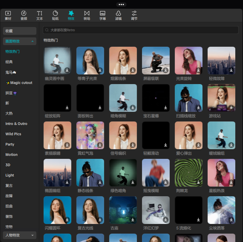This screenshot has height=242, width=243.
Task: Download the 素描眼睛 effect
Action: (67, 145)
